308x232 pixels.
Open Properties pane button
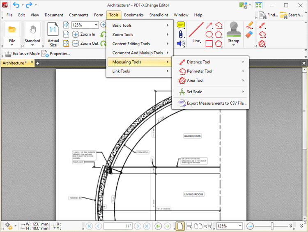tap(56, 54)
